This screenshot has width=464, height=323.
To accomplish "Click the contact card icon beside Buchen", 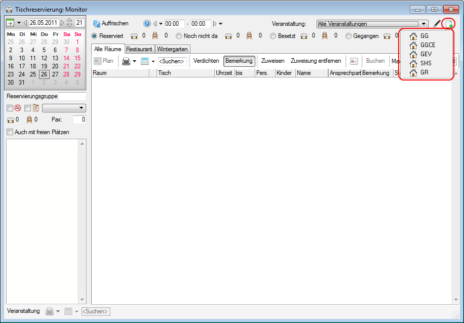I will coord(354,61).
